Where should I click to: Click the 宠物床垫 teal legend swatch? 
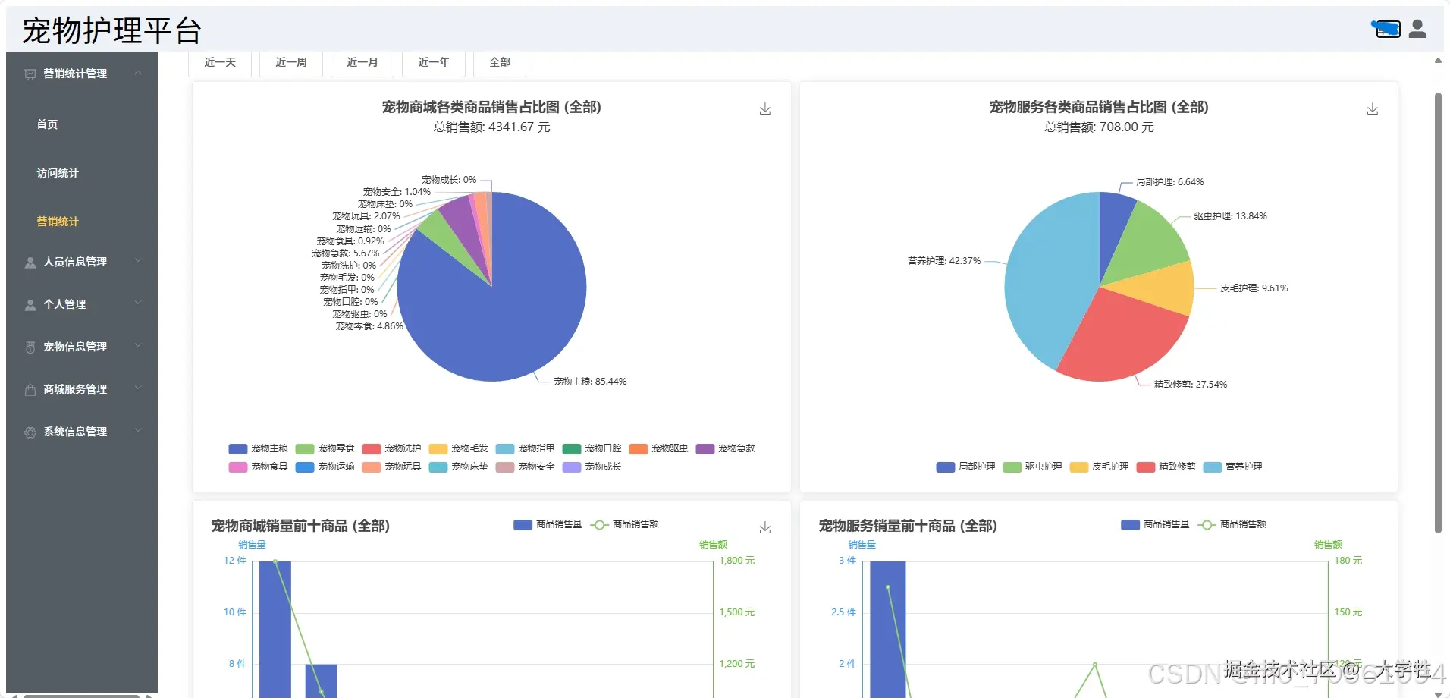438,467
